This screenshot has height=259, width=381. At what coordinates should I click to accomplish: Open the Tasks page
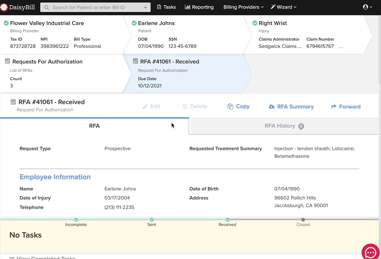pos(167,7)
